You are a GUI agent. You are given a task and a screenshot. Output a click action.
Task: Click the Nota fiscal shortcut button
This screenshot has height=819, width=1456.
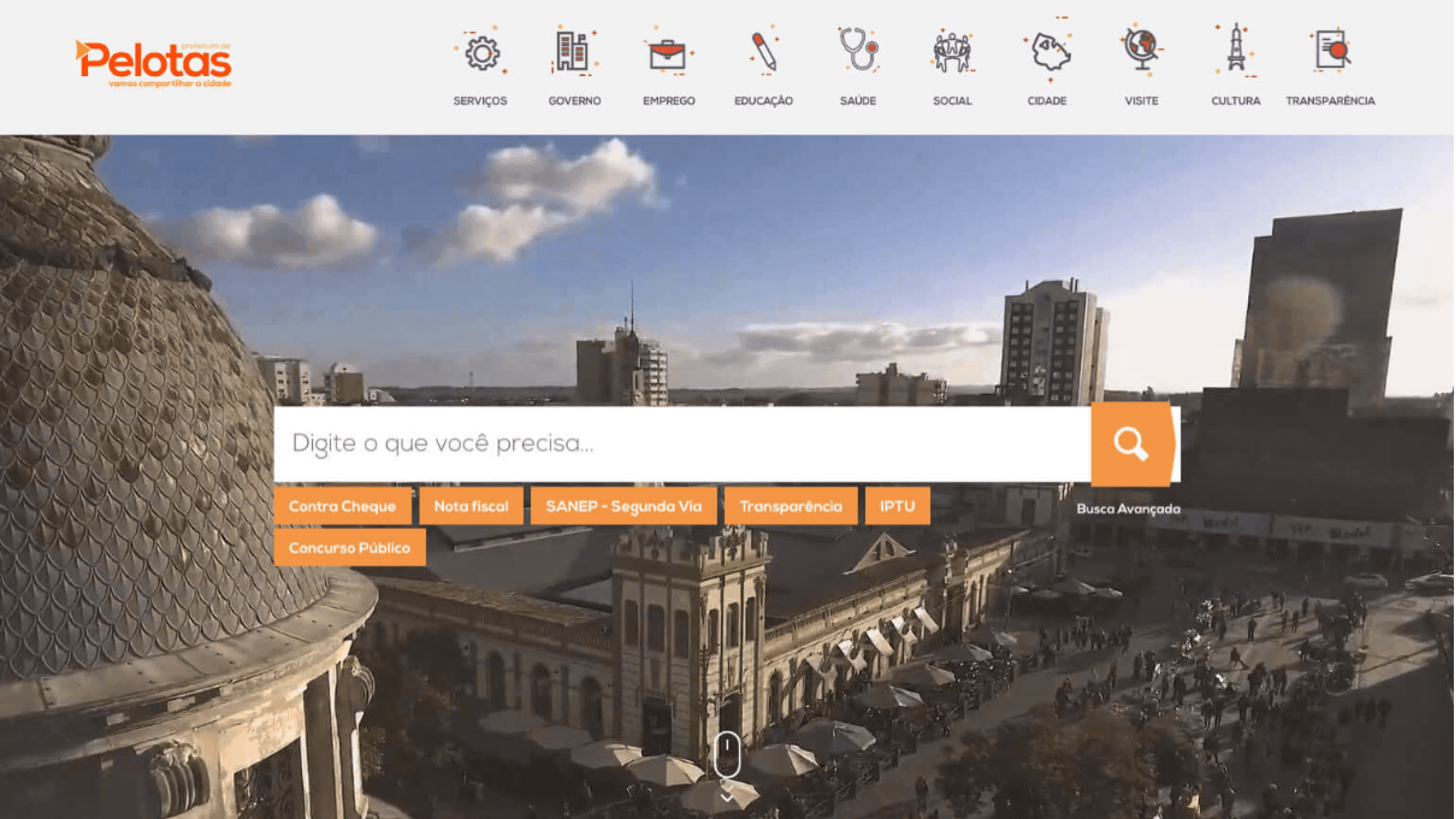click(472, 506)
